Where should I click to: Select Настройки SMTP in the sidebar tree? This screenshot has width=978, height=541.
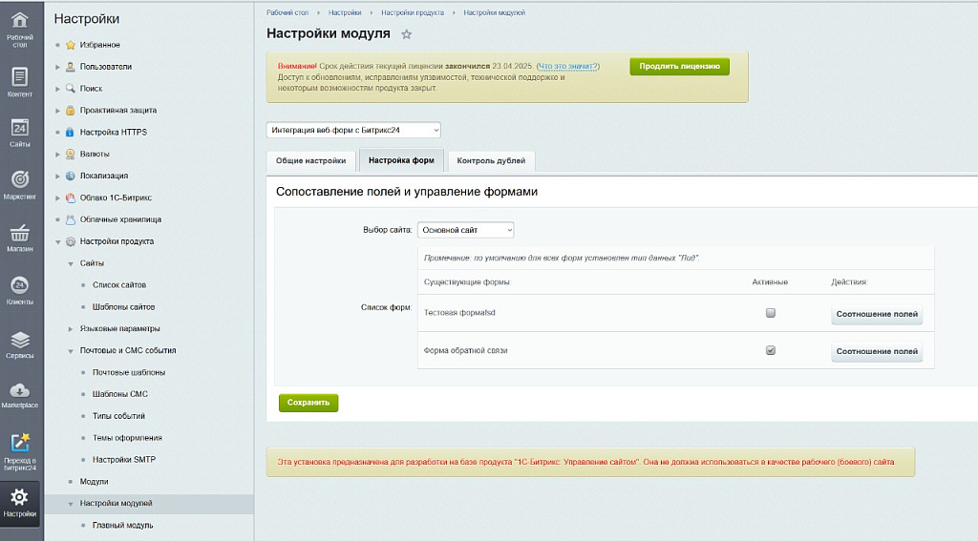(124, 460)
